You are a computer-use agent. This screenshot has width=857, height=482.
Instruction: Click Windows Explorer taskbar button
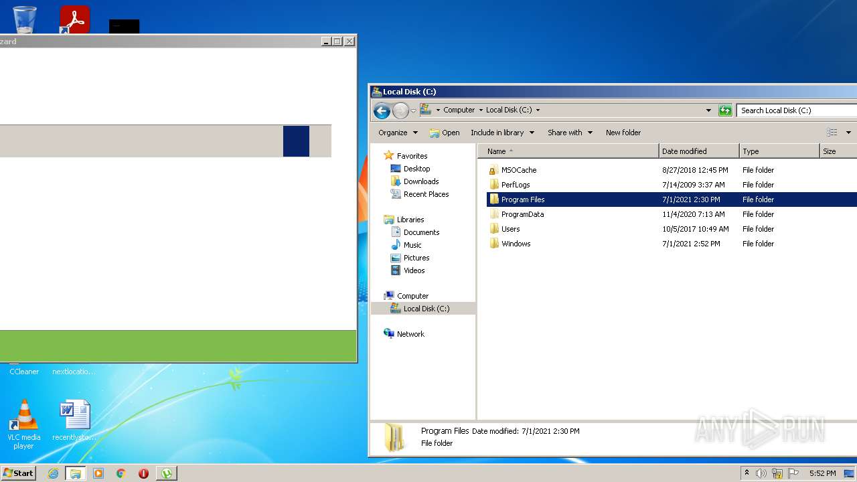(x=76, y=473)
